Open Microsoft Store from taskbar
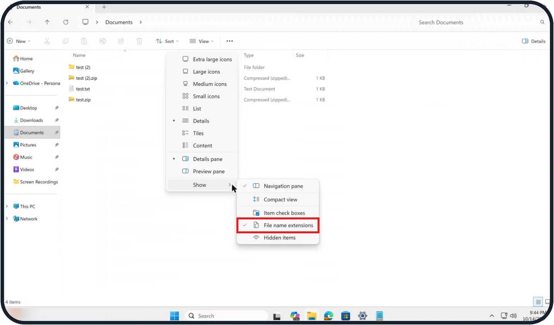The width and height of the screenshot is (554, 325). [345, 316]
